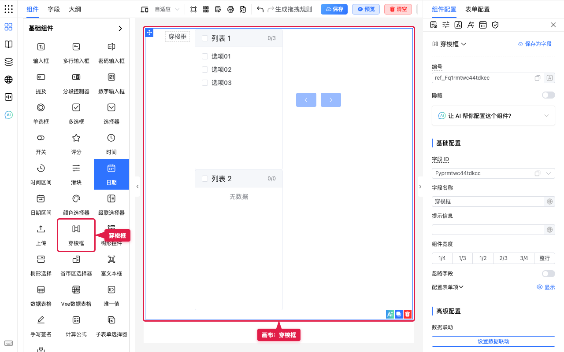Open the 自适应 size dropdown
564x352 pixels.
click(x=167, y=9)
